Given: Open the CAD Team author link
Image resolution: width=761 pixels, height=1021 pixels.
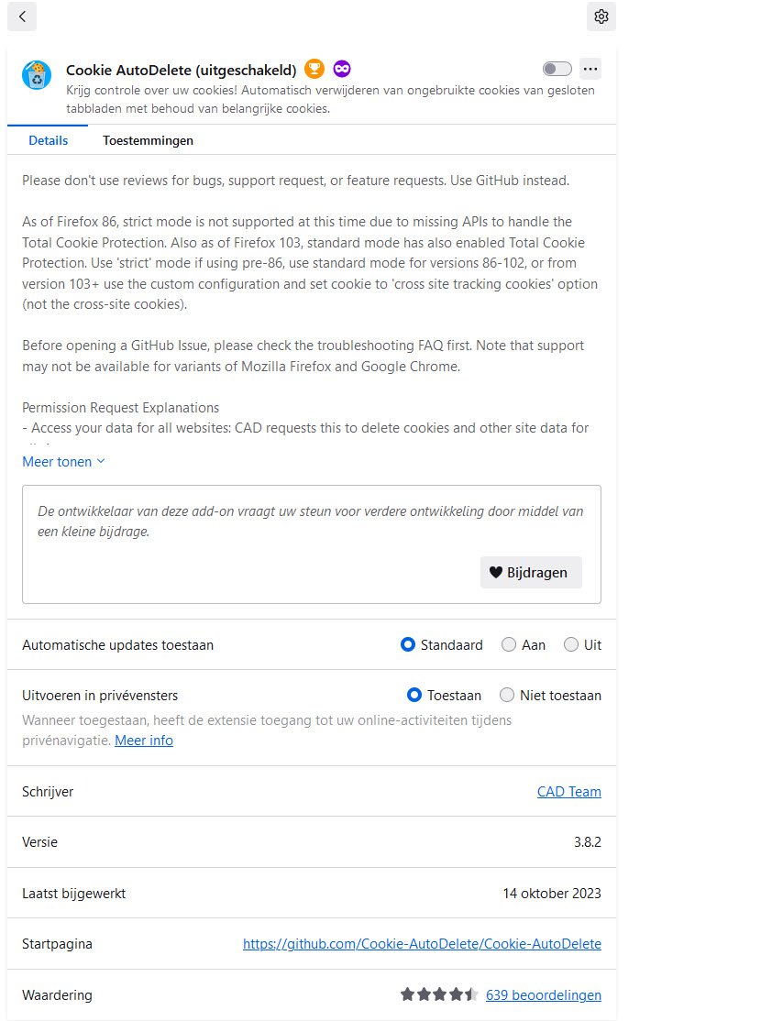Looking at the screenshot, I should (x=568, y=792).
